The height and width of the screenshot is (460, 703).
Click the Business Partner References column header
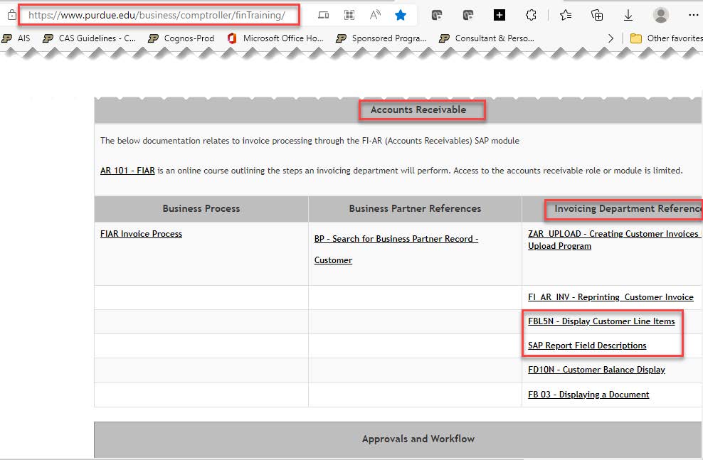coord(415,209)
